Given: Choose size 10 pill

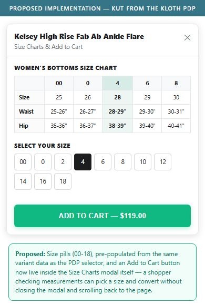Looking at the screenshot, I should (143, 162).
